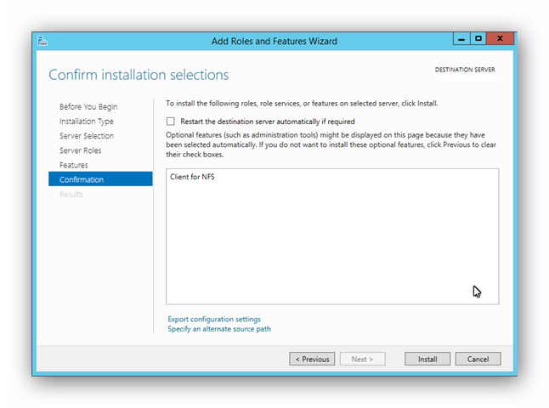Select the highlighted Confirmation step
Screen dimensions: 549x408
(x=100, y=179)
